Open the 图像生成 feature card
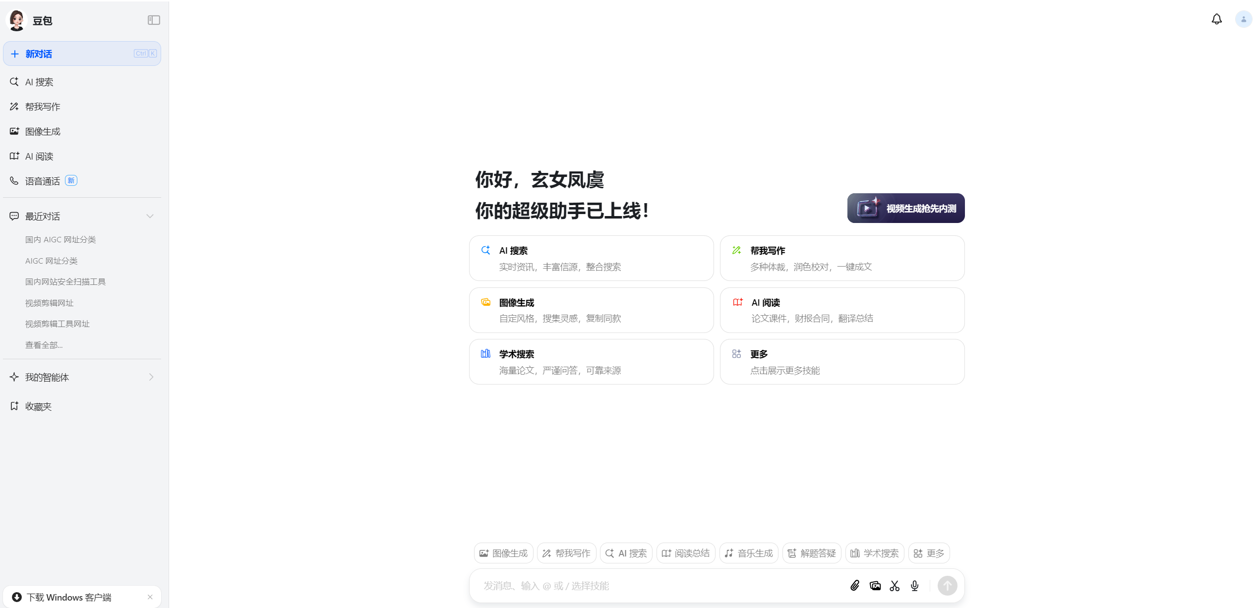 pos(591,310)
